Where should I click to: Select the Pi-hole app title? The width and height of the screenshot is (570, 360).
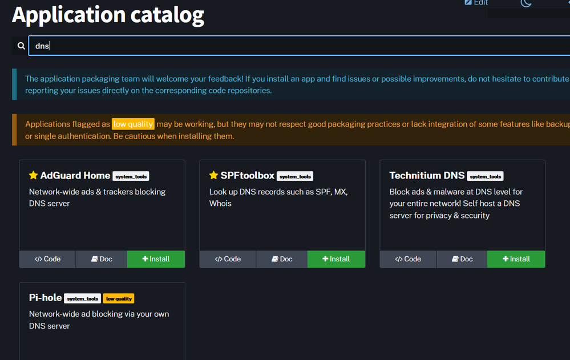[45, 297]
